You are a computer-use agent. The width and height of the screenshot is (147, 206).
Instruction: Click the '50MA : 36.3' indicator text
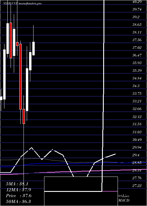(18, 202)
